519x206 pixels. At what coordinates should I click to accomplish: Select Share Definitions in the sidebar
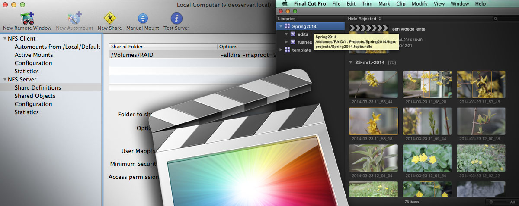point(38,87)
